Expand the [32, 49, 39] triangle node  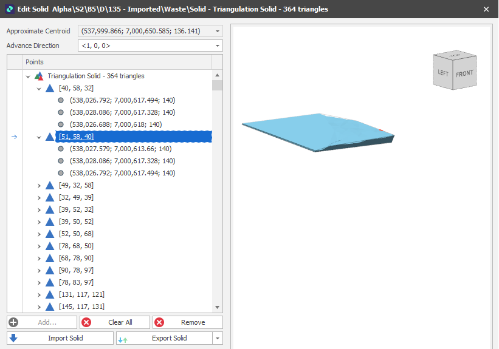(x=39, y=198)
